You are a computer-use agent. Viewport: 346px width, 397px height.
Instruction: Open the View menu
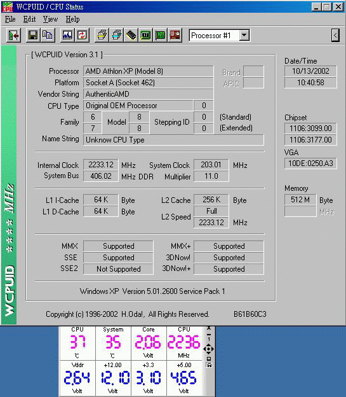[50, 19]
